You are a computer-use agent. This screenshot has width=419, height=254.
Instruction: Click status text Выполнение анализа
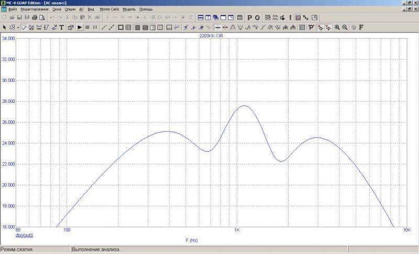click(95, 249)
